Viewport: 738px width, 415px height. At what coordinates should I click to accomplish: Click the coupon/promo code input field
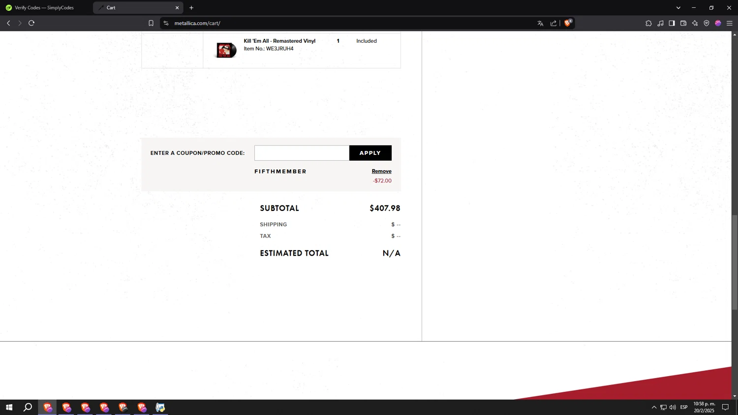(302, 153)
